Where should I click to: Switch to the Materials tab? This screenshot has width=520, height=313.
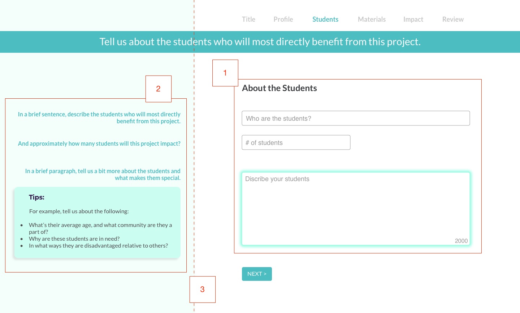point(372,20)
